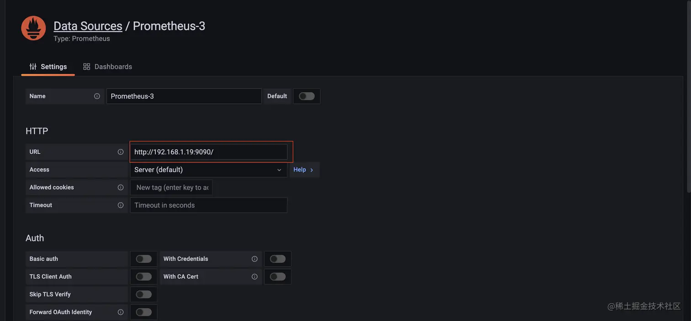Viewport: 691px width, 321px height.
Task: Click the Prometheus flame logo icon
Action: click(x=33, y=28)
